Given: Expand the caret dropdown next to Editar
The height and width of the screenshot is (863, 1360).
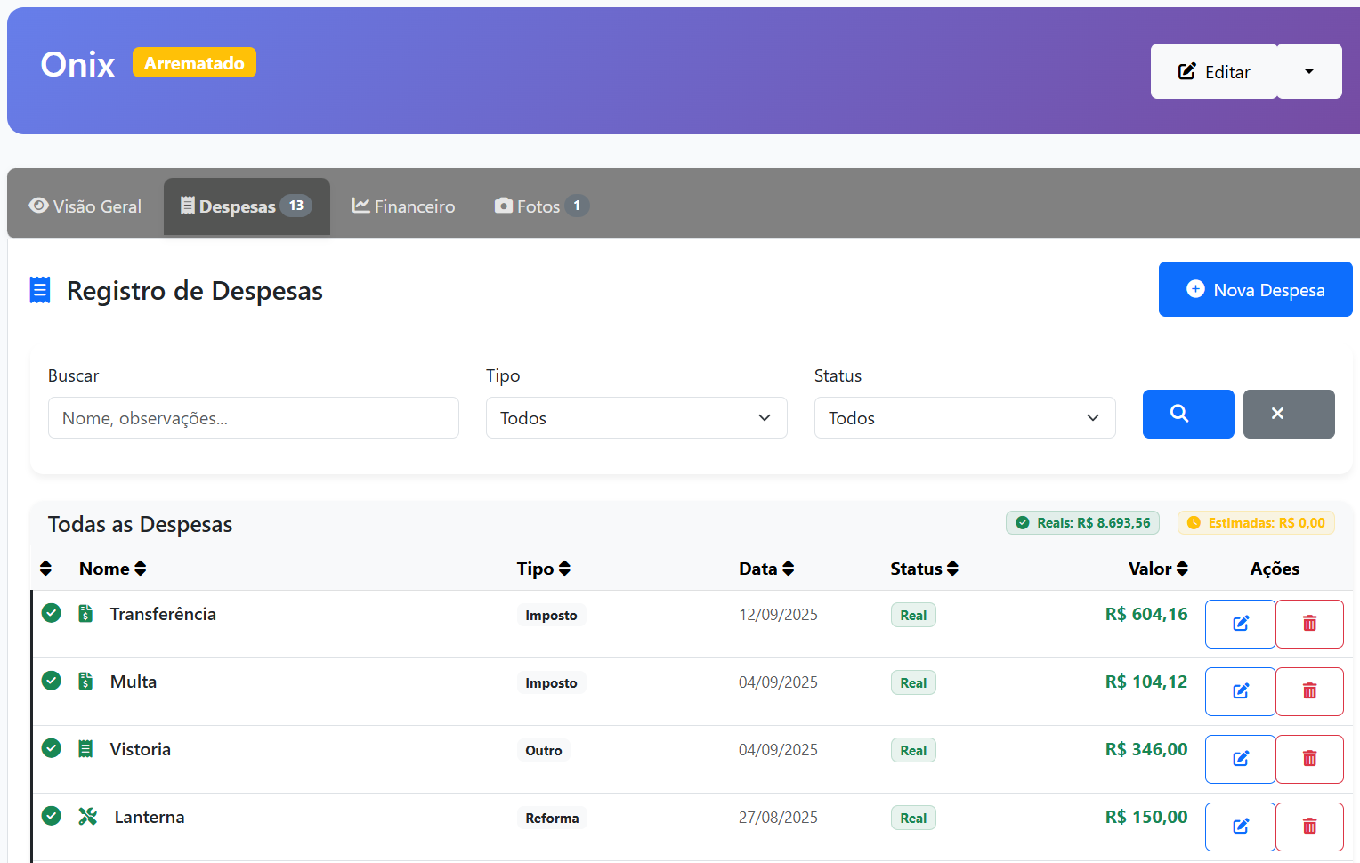Looking at the screenshot, I should point(1308,71).
